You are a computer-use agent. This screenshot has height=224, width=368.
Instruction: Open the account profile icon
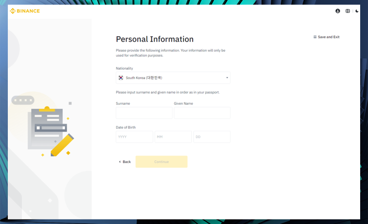338,11
